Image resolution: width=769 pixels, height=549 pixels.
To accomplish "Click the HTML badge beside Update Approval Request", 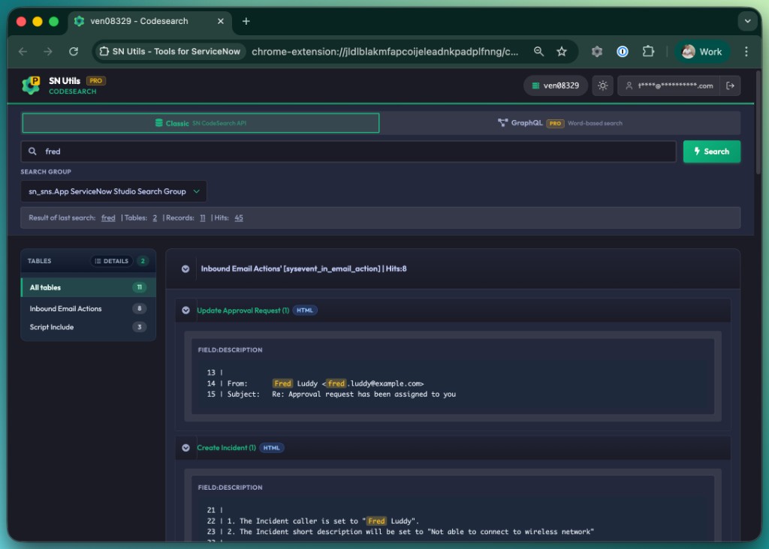I will click(x=305, y=310).
